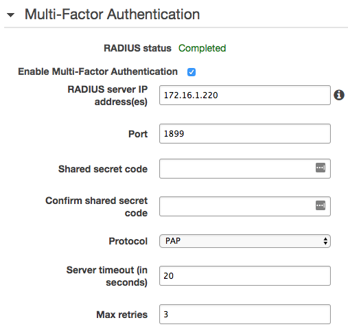348x329 pixels.
Task: Click the Shared secret code input box
Action: click(245, 168)
